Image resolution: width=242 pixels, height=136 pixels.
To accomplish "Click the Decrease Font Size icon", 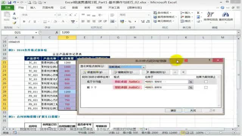I will pyautogui.click(x=75, y=15).
